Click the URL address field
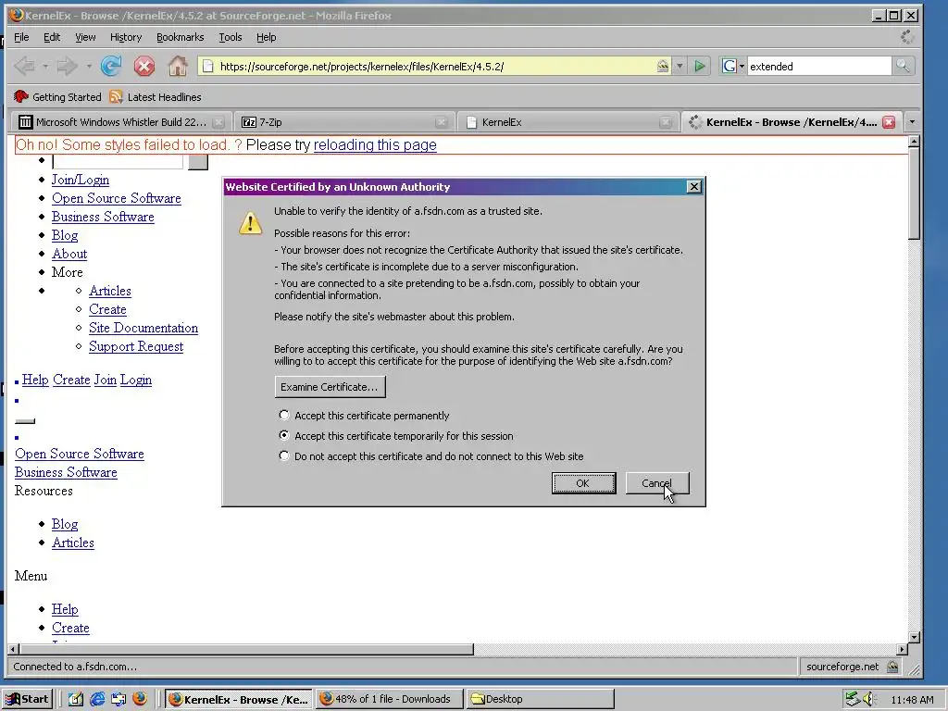 [437, 66]
